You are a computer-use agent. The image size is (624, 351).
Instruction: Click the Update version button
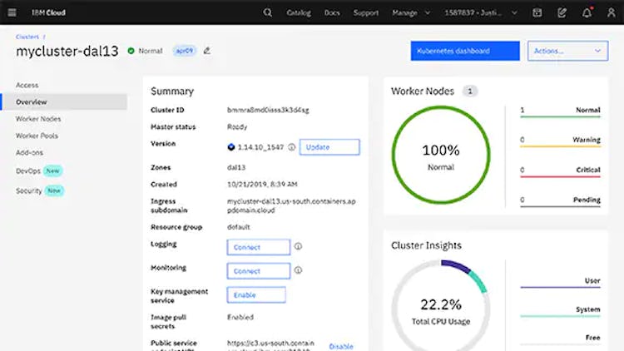click(329, 147)
